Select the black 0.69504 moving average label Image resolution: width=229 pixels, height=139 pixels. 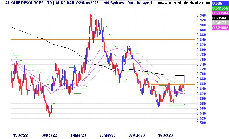[x=220, y=18]
